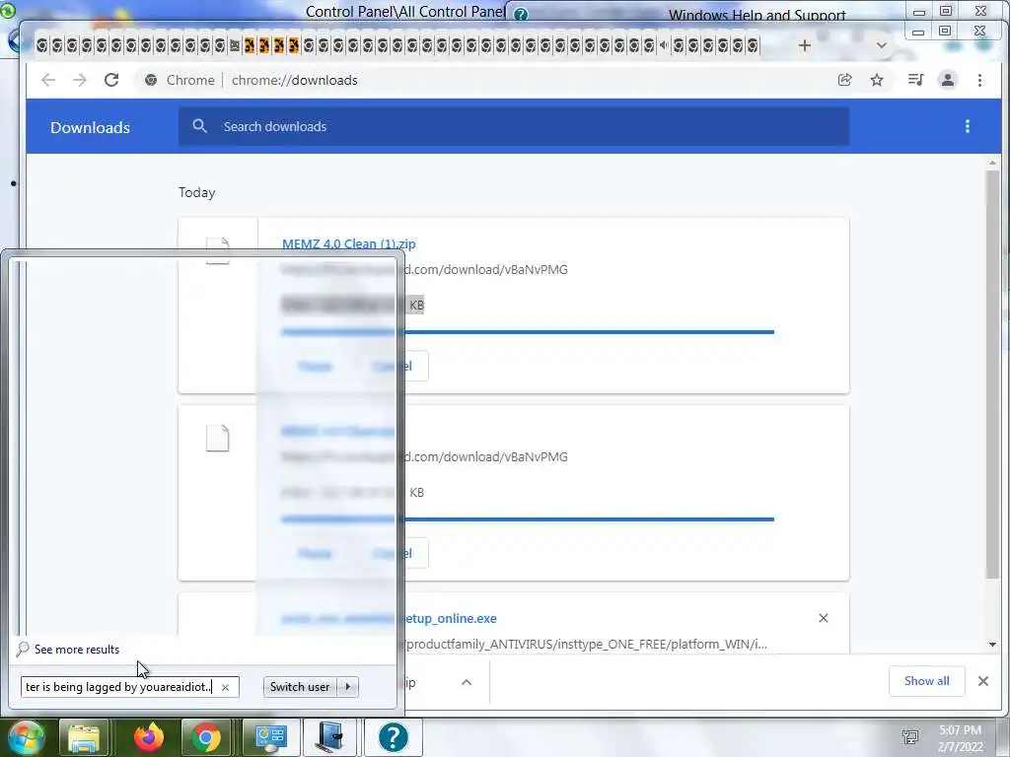The width and height of the screenshot is (1010, 757).
Task: Show all downloads from the shelf
Action: 926,681
